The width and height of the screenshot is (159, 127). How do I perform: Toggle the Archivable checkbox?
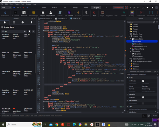(143, 81)
